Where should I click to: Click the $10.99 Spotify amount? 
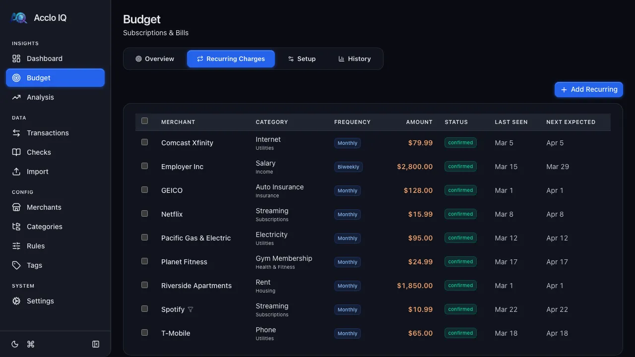[420, 309]
